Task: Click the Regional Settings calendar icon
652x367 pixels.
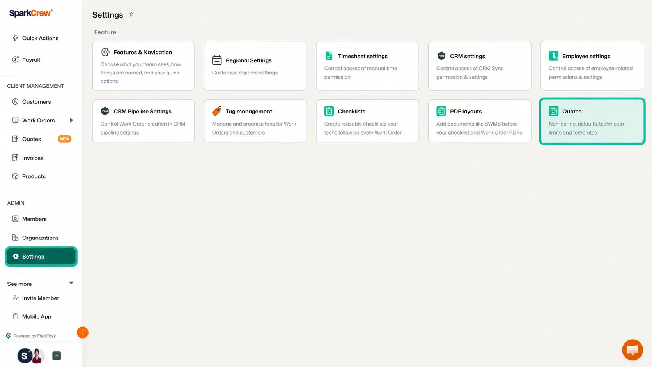Action: (217, 60)
